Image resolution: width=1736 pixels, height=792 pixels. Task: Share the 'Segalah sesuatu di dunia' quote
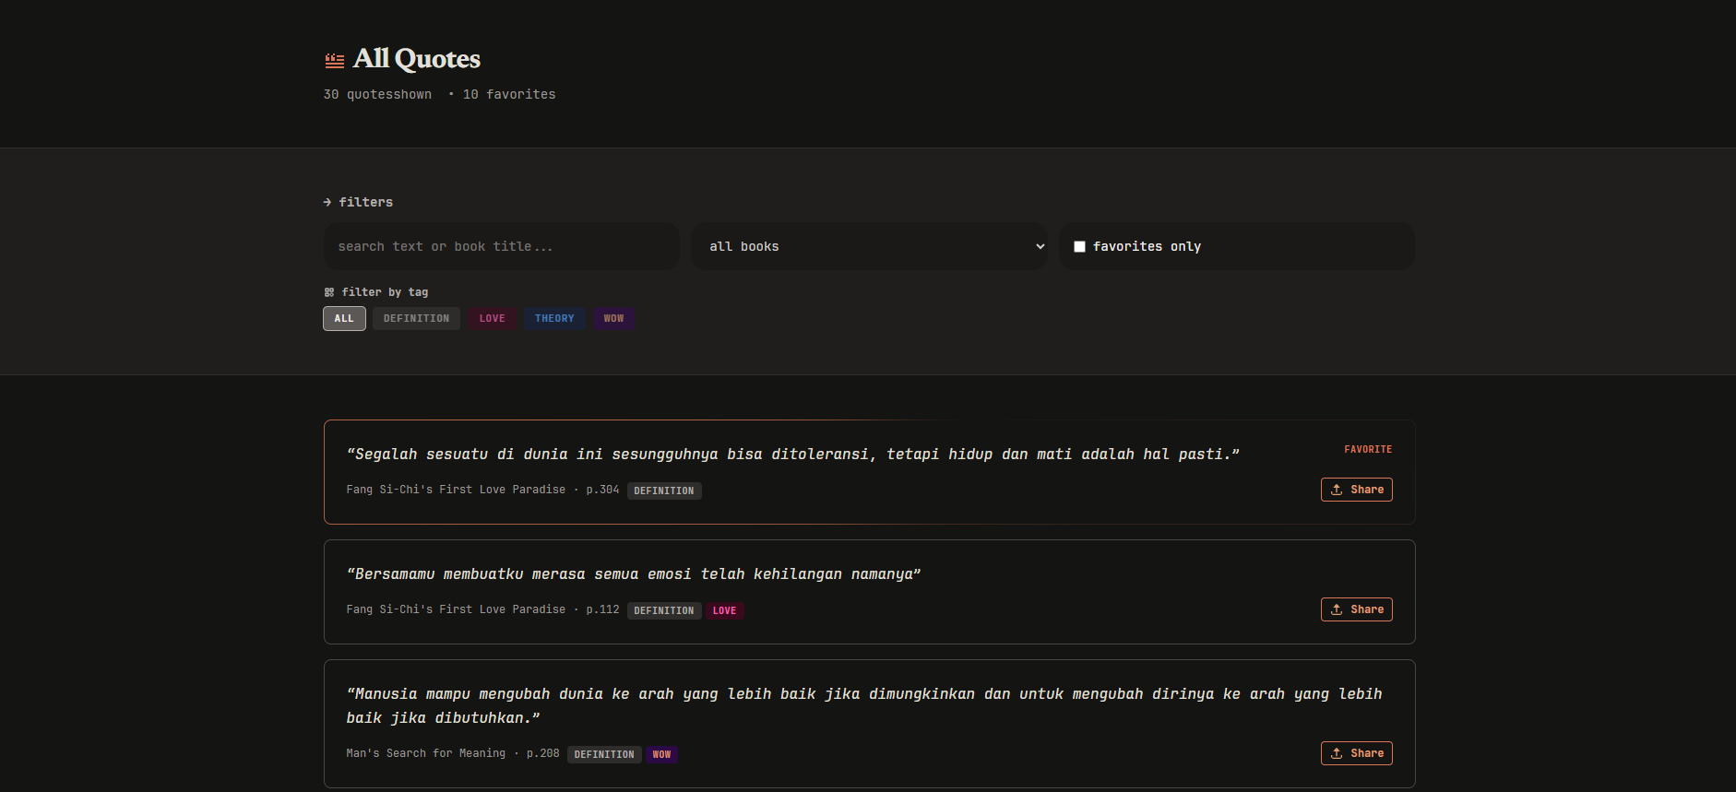point(1357,490)
